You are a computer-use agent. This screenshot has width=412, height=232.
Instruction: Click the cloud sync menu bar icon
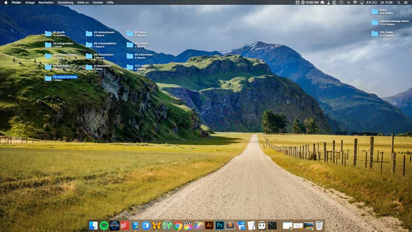pos(323,3)
